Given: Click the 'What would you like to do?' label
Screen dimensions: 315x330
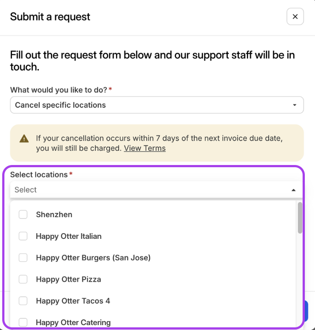Looking at the screenshot, I should point(59,90).
